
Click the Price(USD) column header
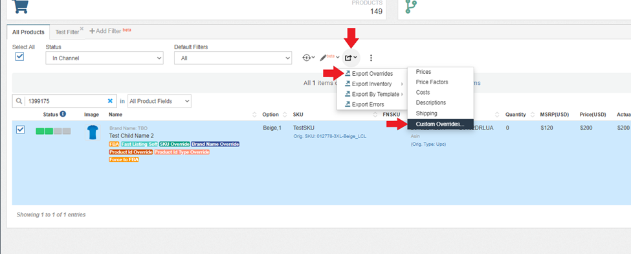coord(593,115)
